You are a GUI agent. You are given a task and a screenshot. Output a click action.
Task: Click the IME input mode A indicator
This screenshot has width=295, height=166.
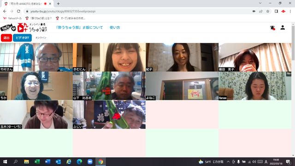tap(266, 162)
